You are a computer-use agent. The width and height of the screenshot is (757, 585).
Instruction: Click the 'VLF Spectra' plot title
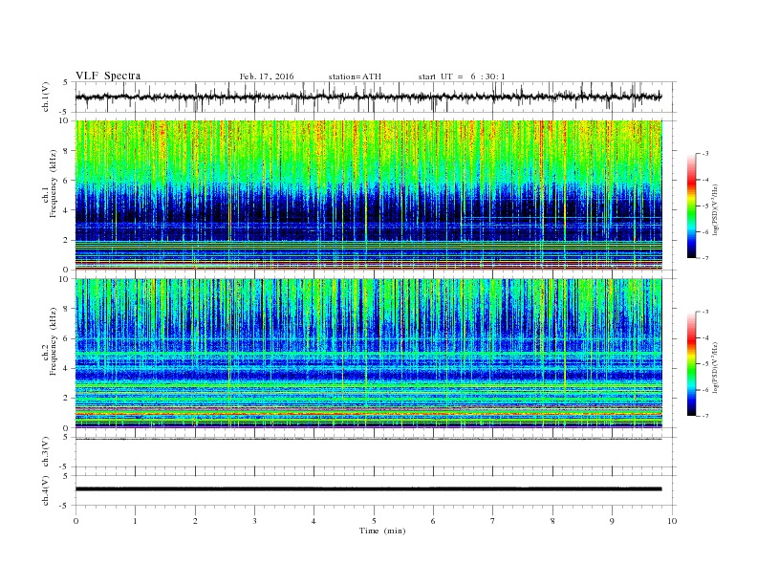108,76
